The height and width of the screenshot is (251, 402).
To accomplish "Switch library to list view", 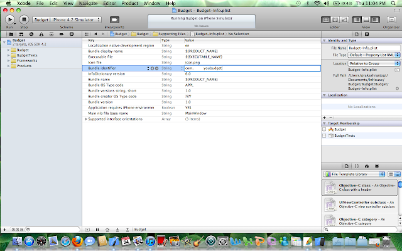I will point(397,174).
